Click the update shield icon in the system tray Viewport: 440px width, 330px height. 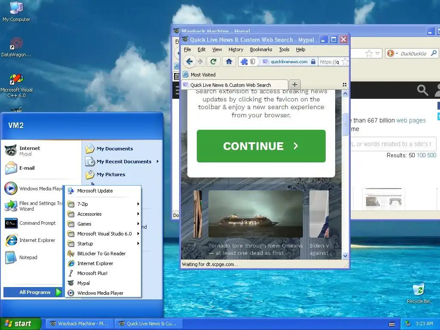[408, 324]
